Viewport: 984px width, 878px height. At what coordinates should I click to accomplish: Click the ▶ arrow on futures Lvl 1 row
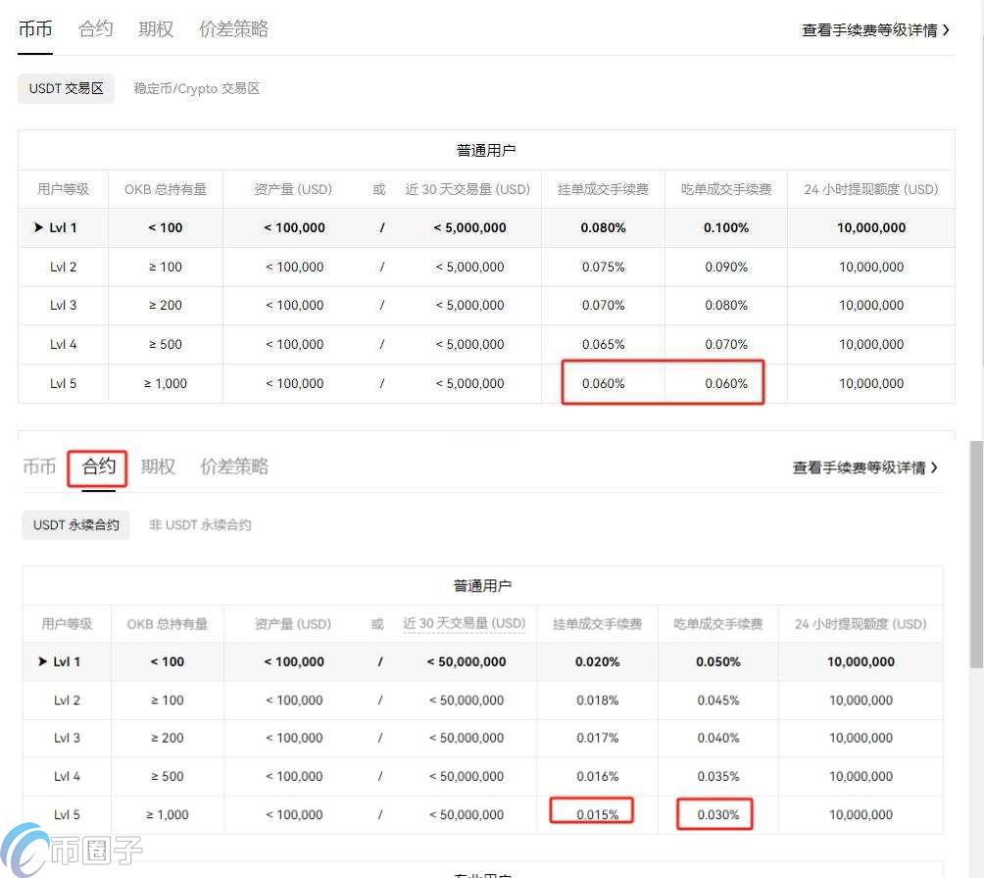tap(45, 661)
